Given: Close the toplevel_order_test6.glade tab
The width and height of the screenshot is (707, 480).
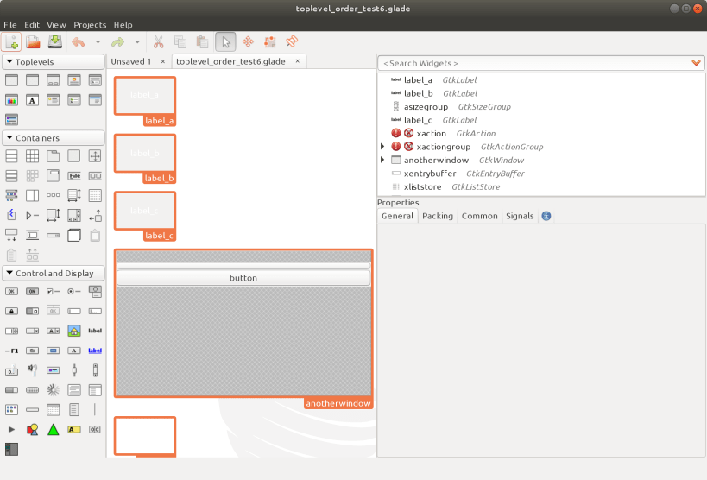Looking at the screenshot, I should click(x=298, y=61).
